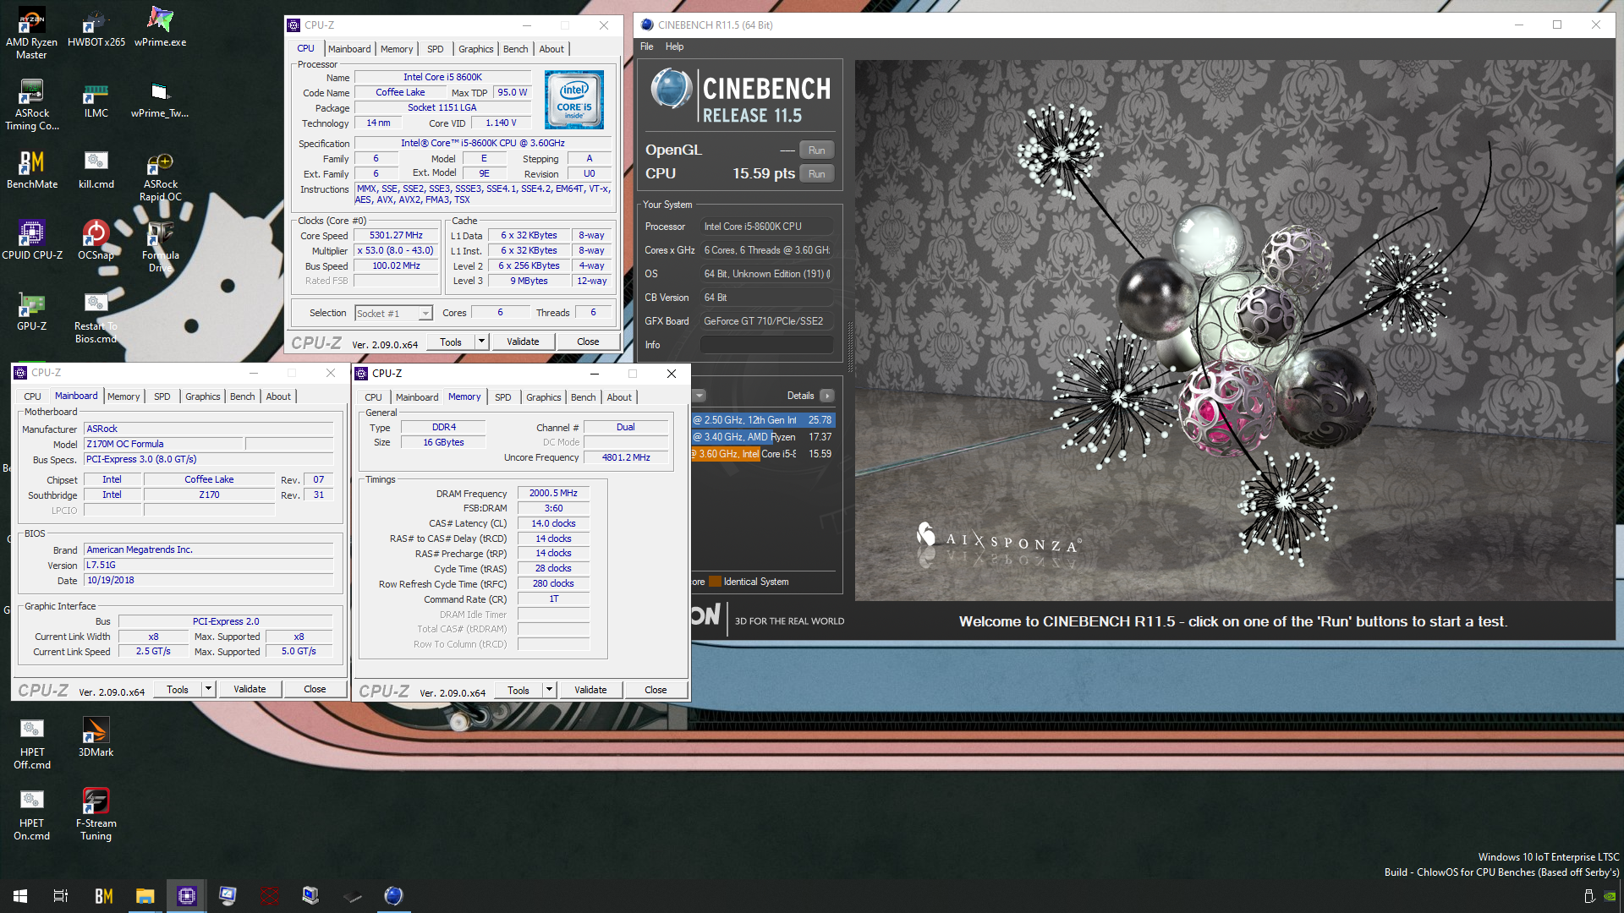Screen dimensions: 1624x913
Task: Click Validate in the CPU-Z CPU window
Action: click(x=523, y=342)
